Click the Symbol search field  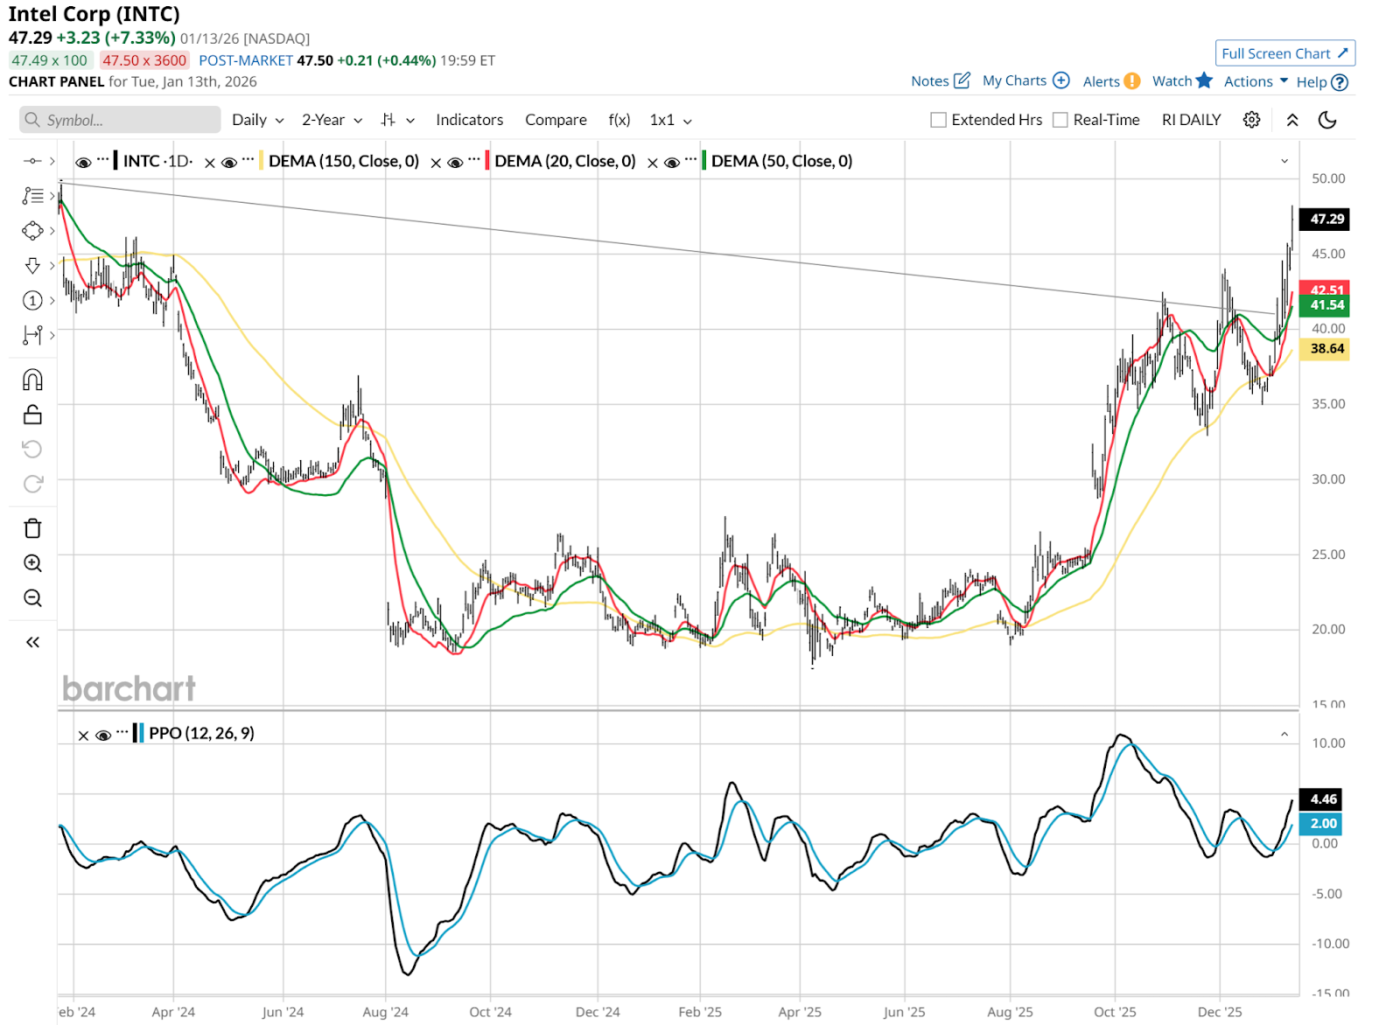120,120
